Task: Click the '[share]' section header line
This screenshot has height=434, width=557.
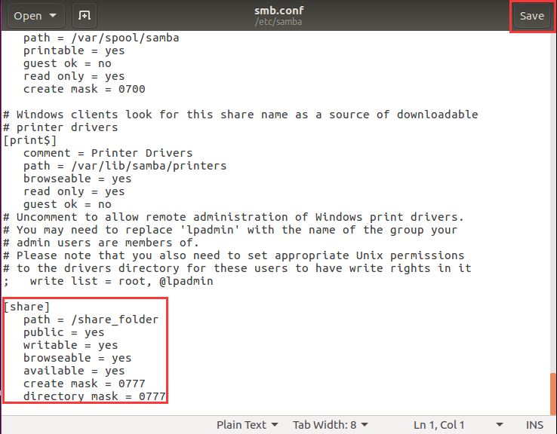Action: (x=26, y=307)
